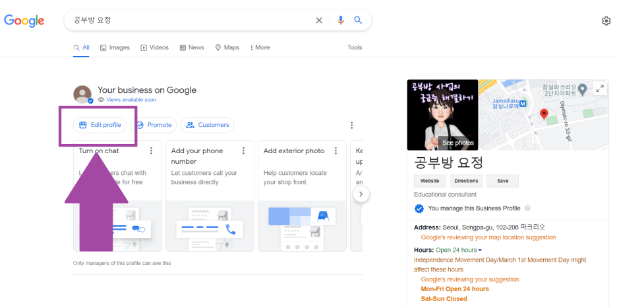Viewport: 617px width, 307px height.
Task: Open Add exterior photo card options
Action: pos(336,151)
